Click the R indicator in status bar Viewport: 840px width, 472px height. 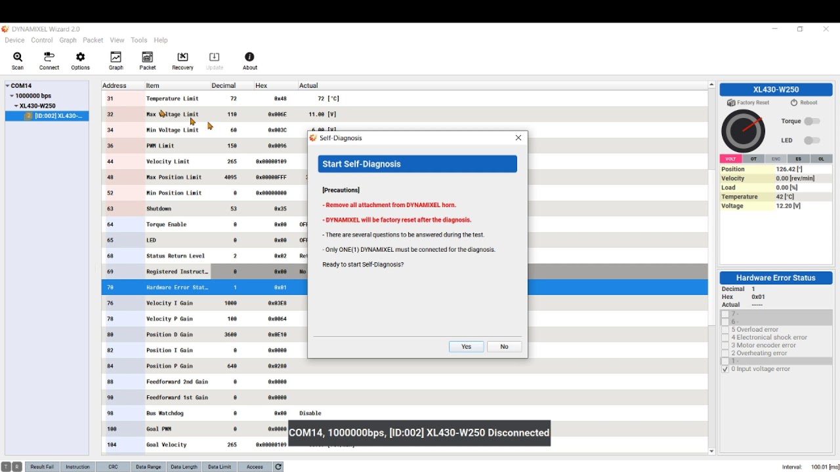click(x=17, y=467)
